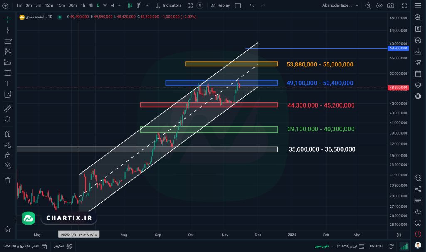
Task: Click the blue 58,700,000 price label
Action: (x=398, y=48)
